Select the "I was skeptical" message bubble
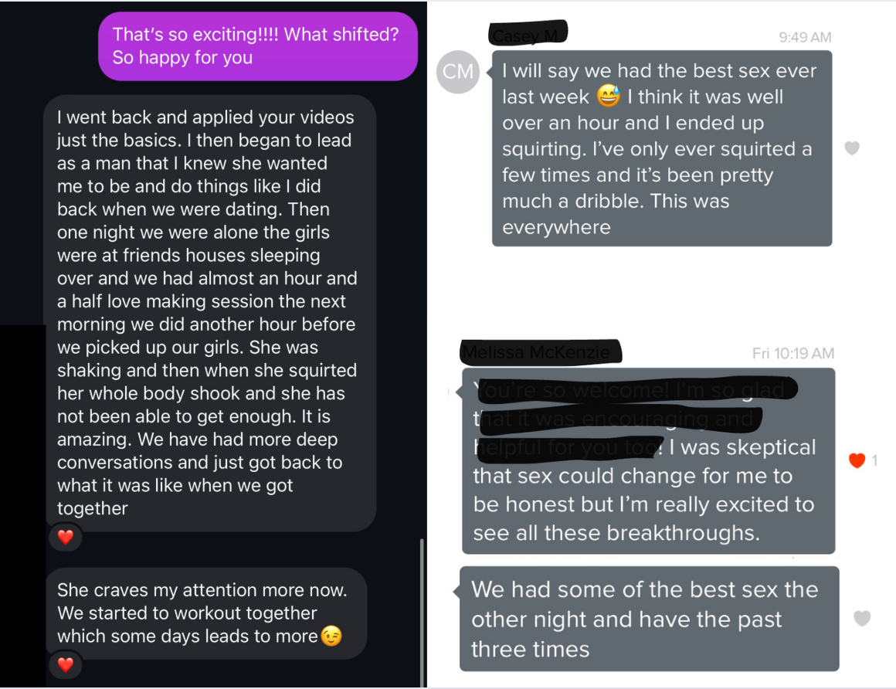 (647, 461)
